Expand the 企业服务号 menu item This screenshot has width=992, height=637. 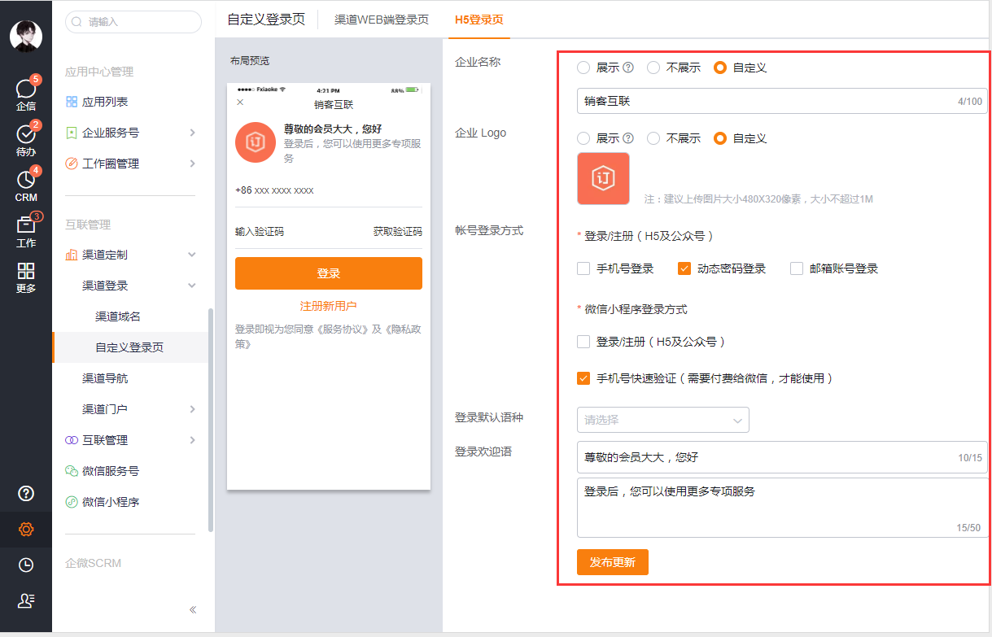[x=130, y=133]
